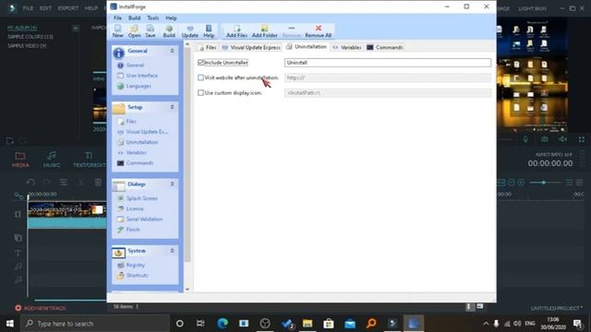Open Languages in sidebar
The image size is (591, 332).
134,86
